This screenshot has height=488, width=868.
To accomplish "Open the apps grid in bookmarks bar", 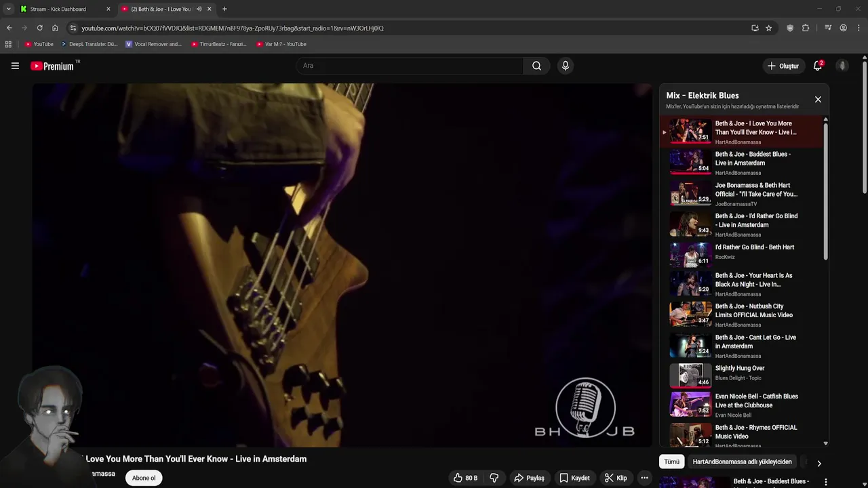I will pyautogui.click(x=8, y=44).
